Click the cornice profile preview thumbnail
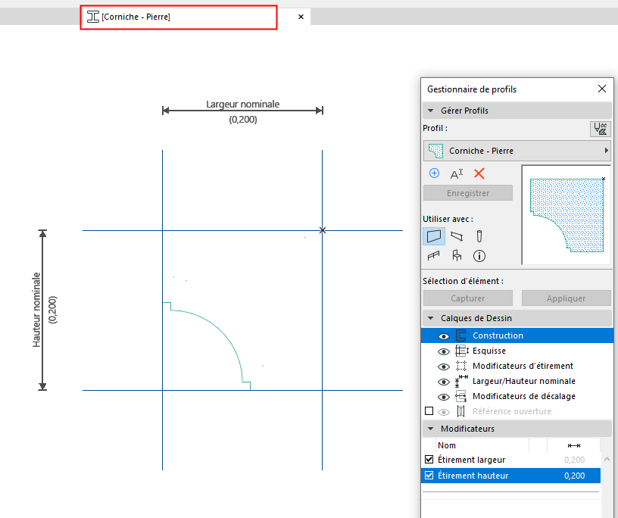618x518 pixels. [566, 215]
